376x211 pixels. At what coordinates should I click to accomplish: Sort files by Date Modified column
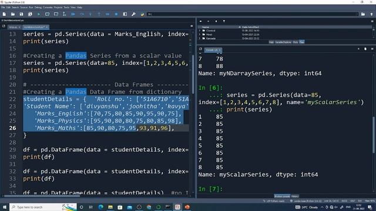pos(250,28)
